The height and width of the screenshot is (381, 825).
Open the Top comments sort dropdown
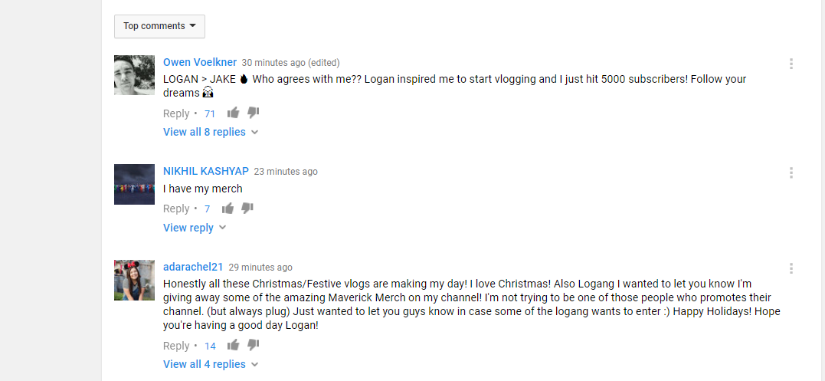click(x=159, y=26)
